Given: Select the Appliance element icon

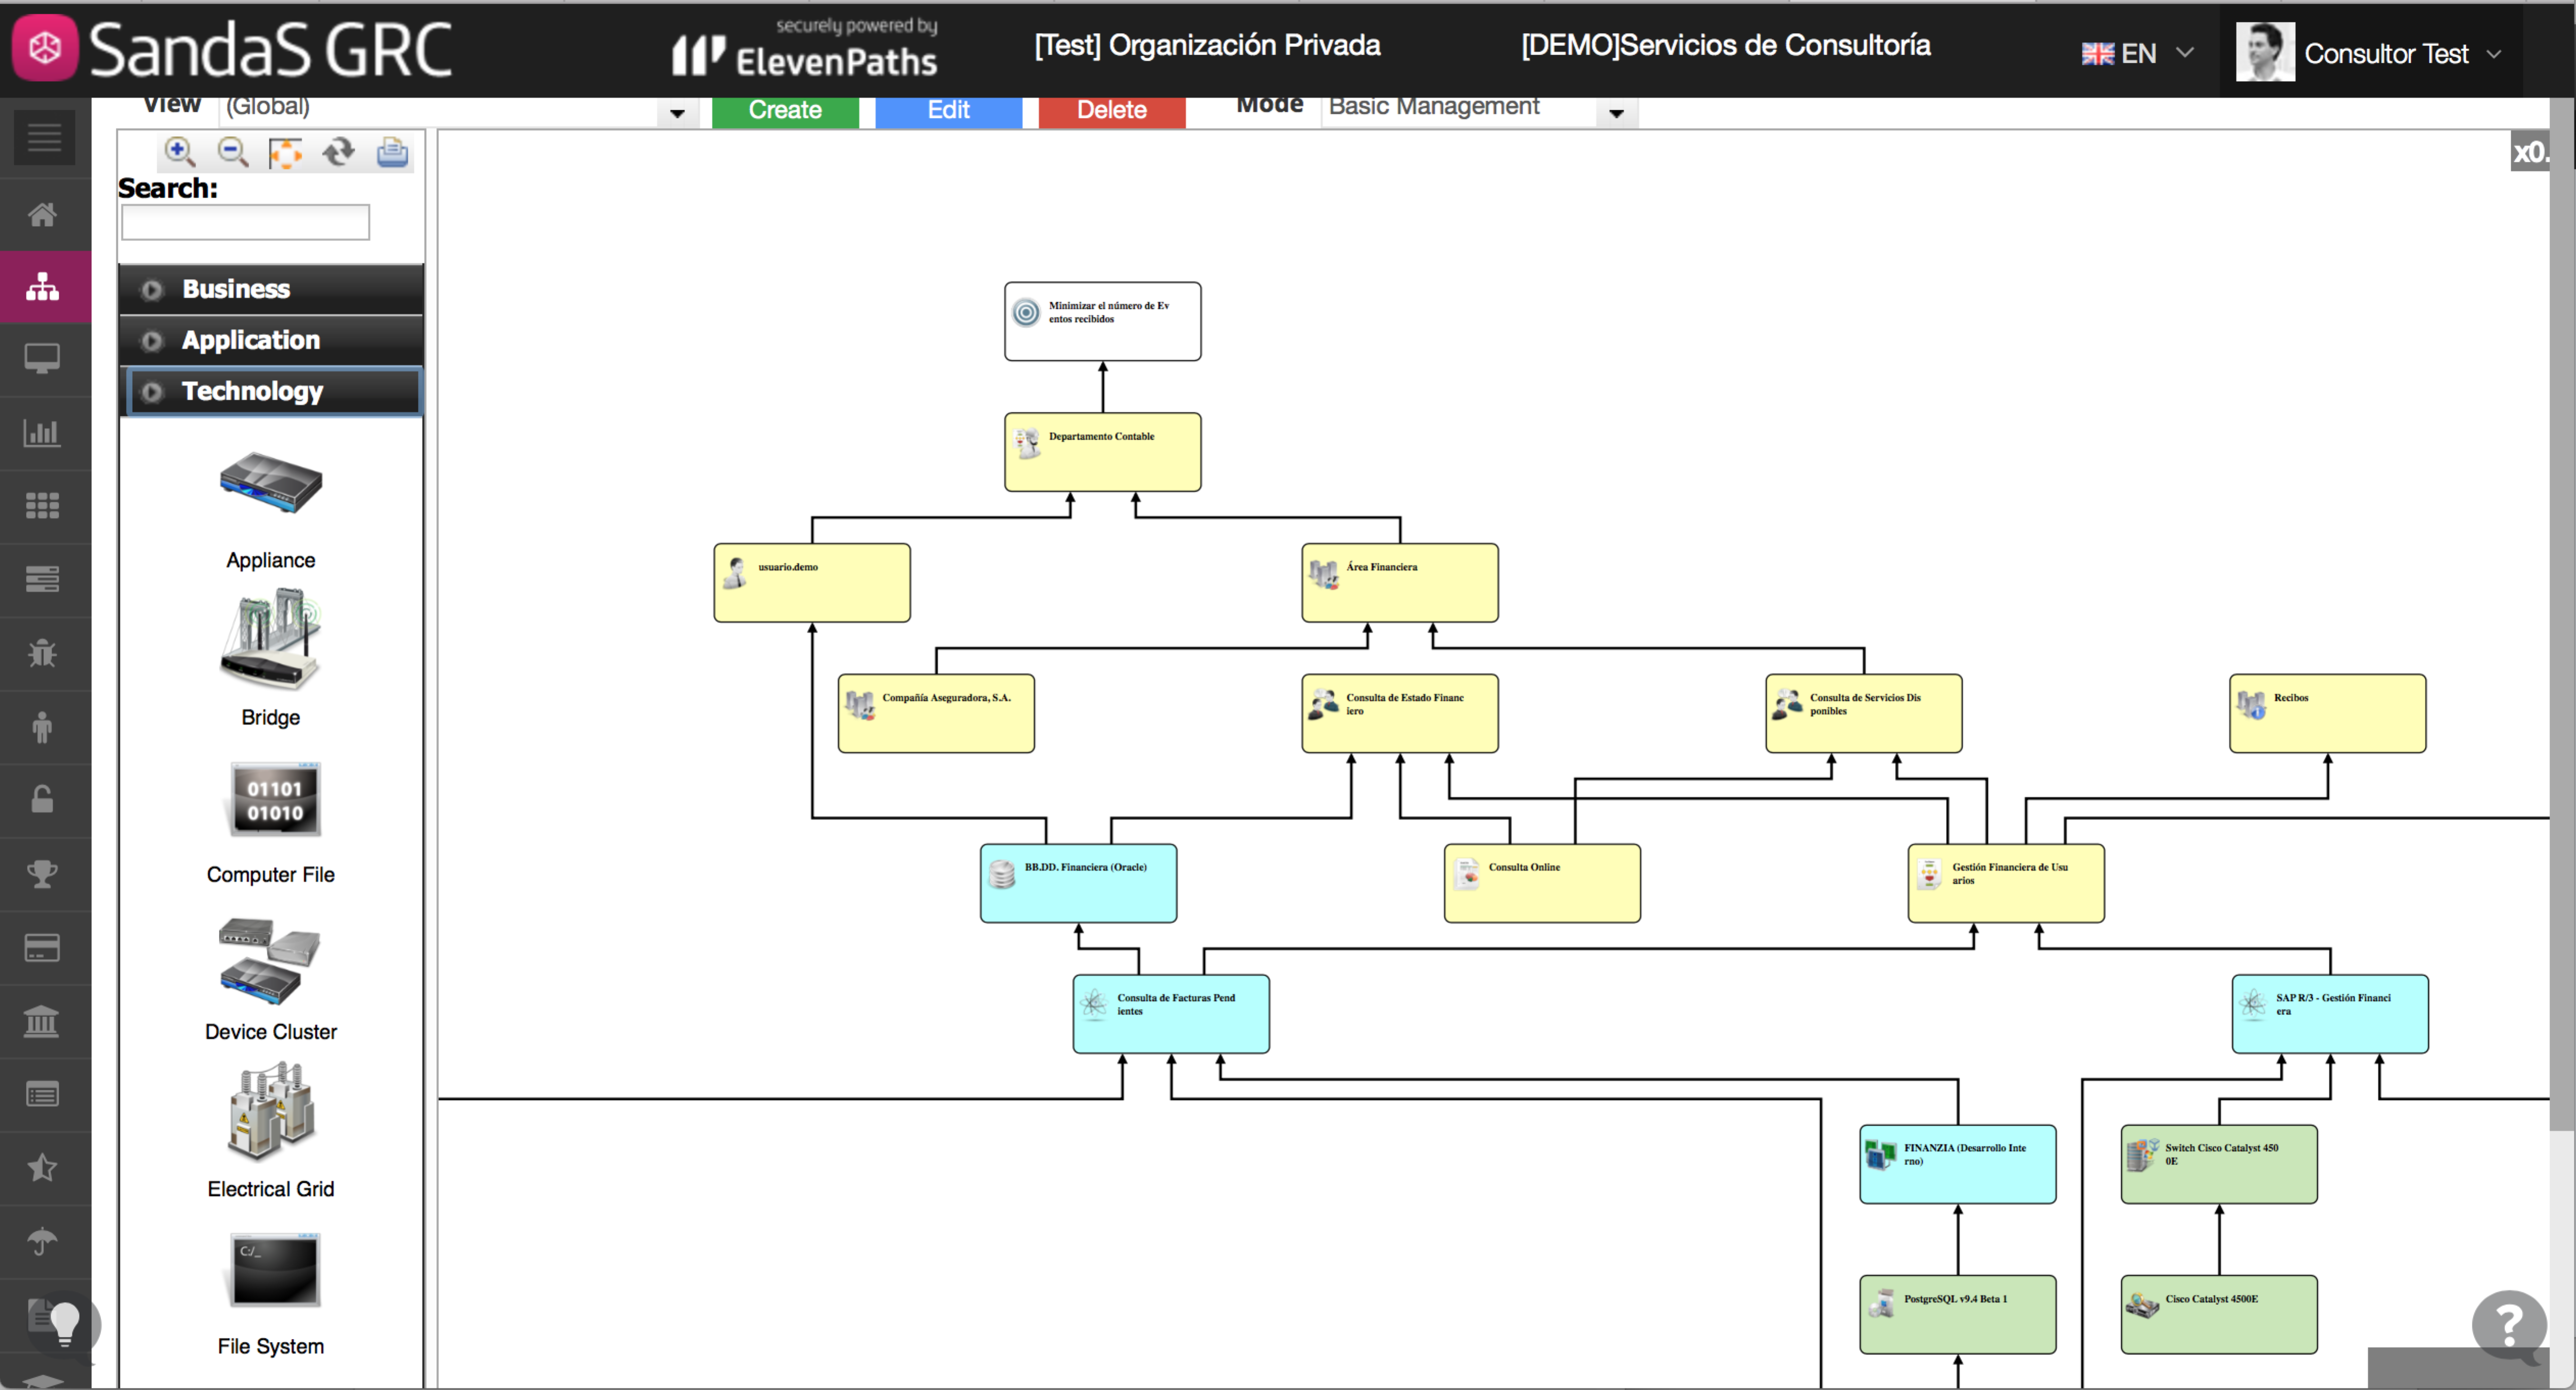Looking at the screenshot, I should pos(270,485).
